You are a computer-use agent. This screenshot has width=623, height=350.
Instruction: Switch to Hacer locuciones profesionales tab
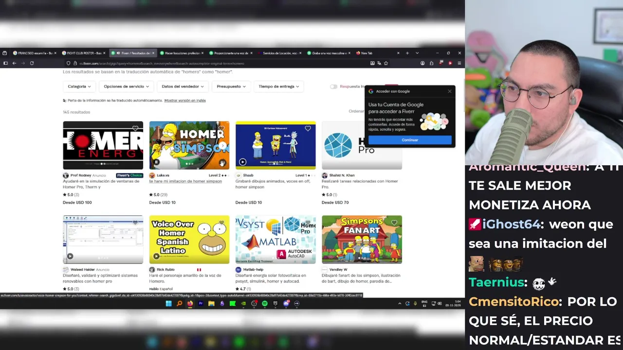click(182, 53)
